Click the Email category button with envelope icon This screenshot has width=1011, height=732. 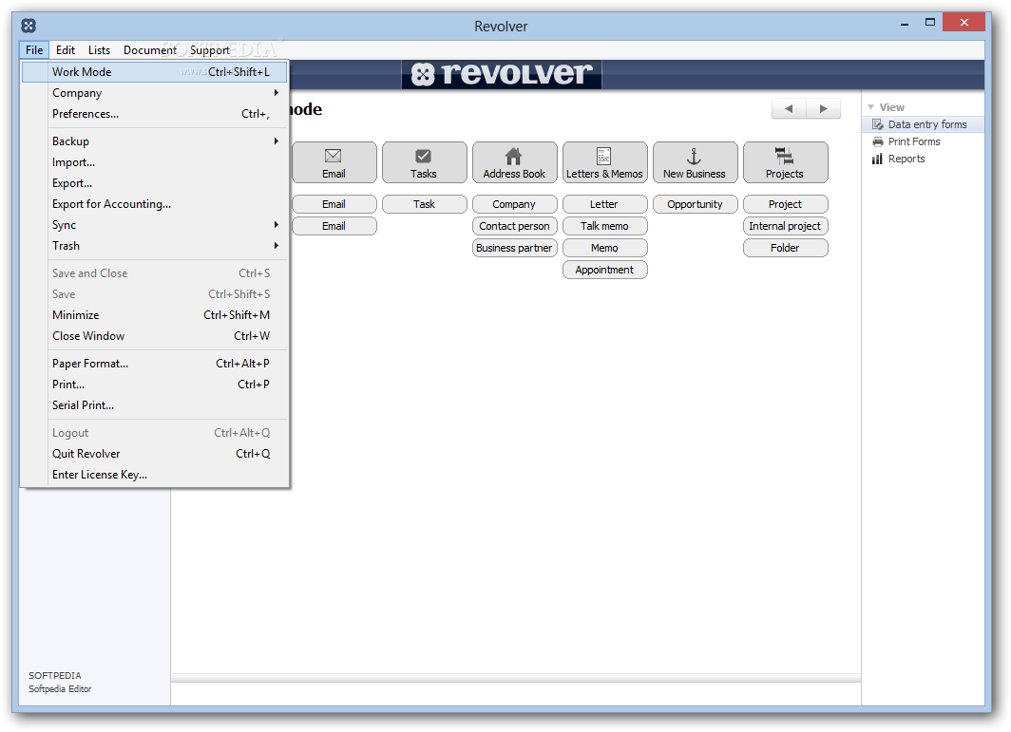[334, 162]
